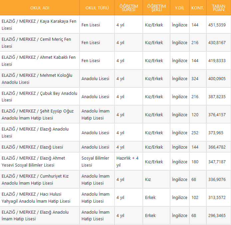This screenshot has width=231, height=225.
Task: Click the KONT. column header
Action: (x=198, y=8)
